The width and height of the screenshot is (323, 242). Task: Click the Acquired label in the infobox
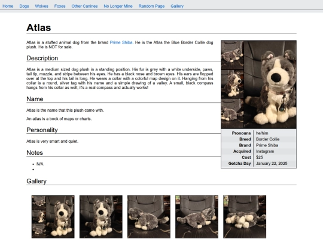[x=242, y=151]
